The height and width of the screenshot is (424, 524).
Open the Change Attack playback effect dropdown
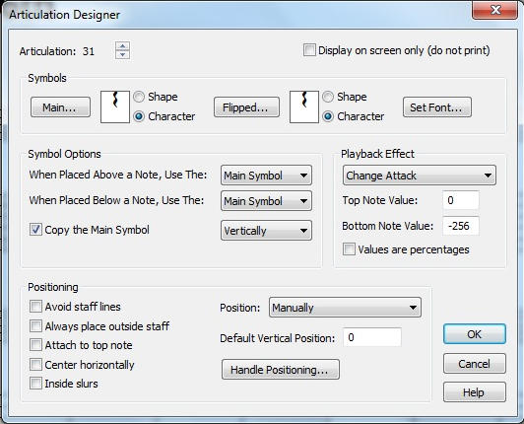tap(420, 175)
